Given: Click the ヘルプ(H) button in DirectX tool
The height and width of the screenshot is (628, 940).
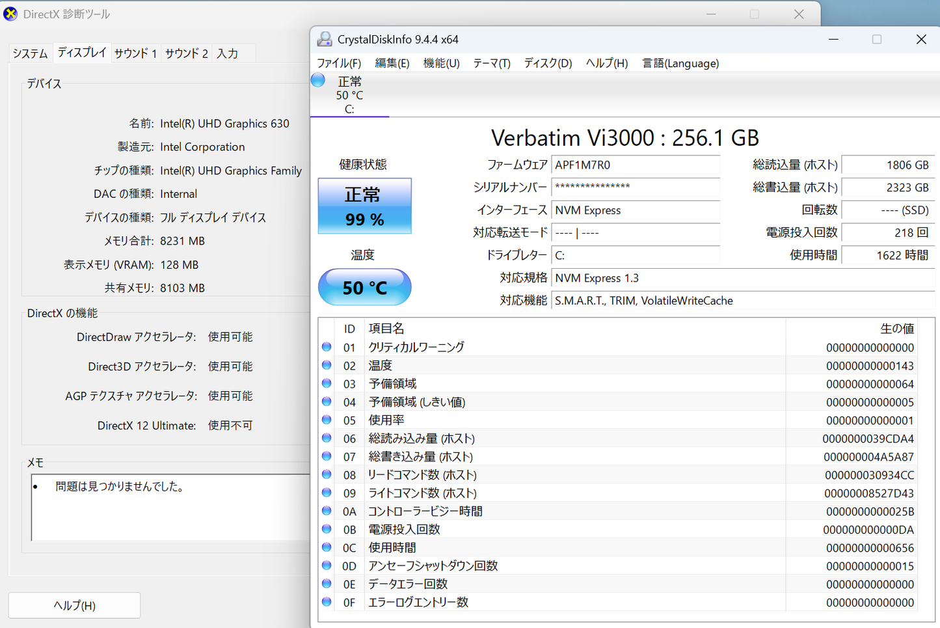Looking at the screenshot, I should click(x=74, y=605).
